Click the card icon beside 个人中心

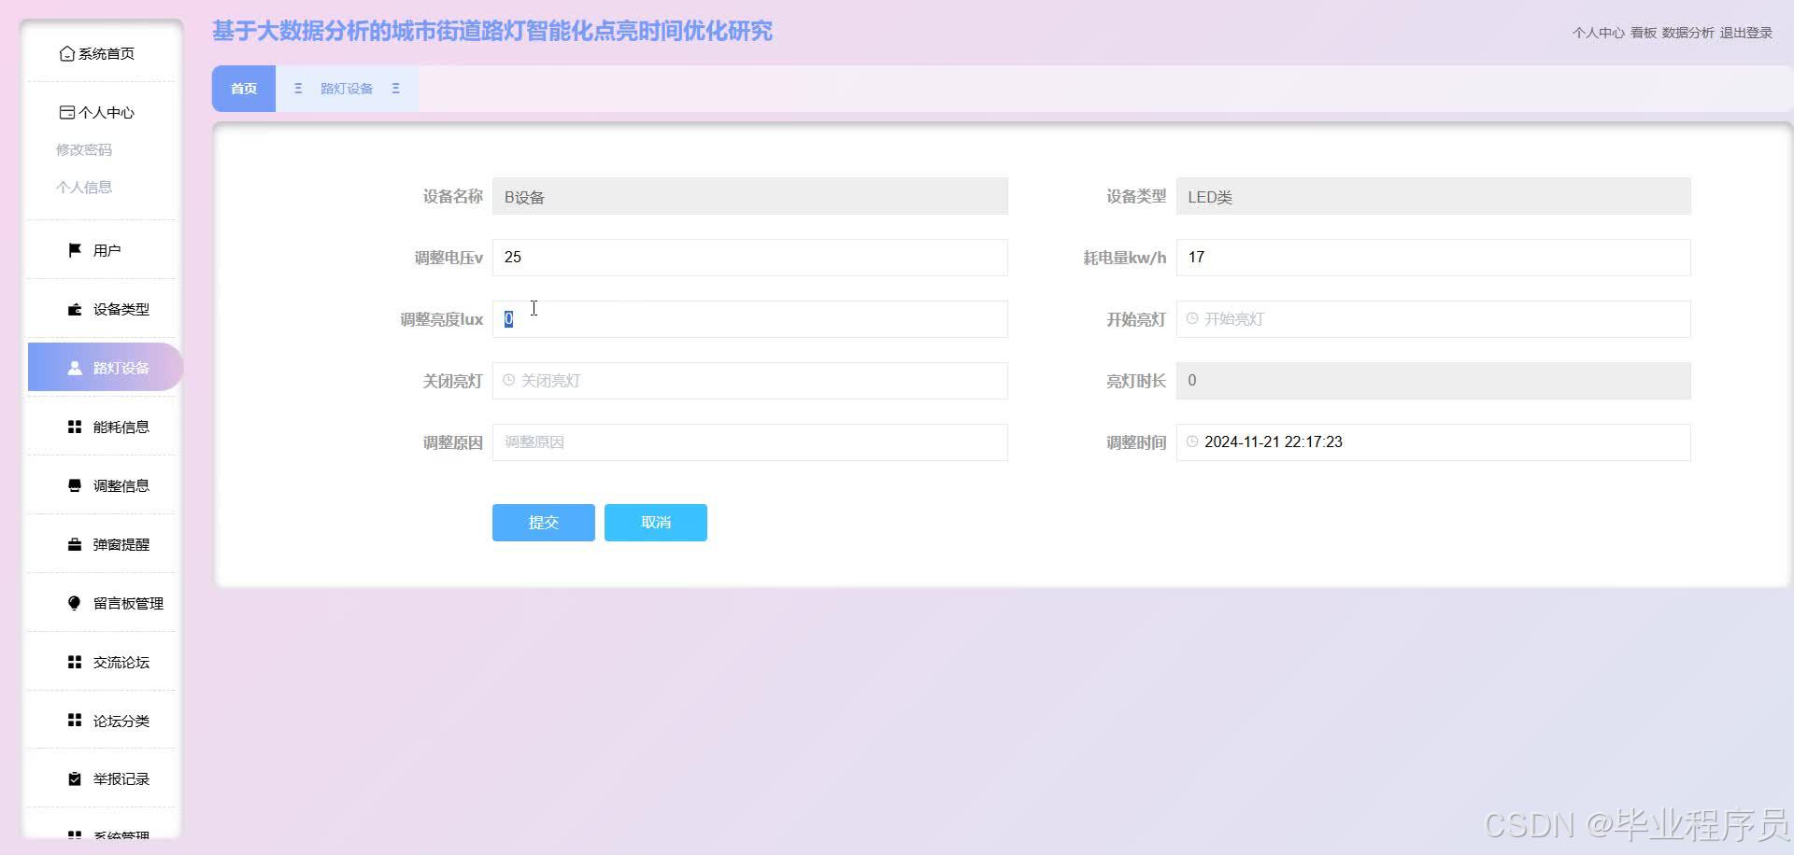pos(67,113)
